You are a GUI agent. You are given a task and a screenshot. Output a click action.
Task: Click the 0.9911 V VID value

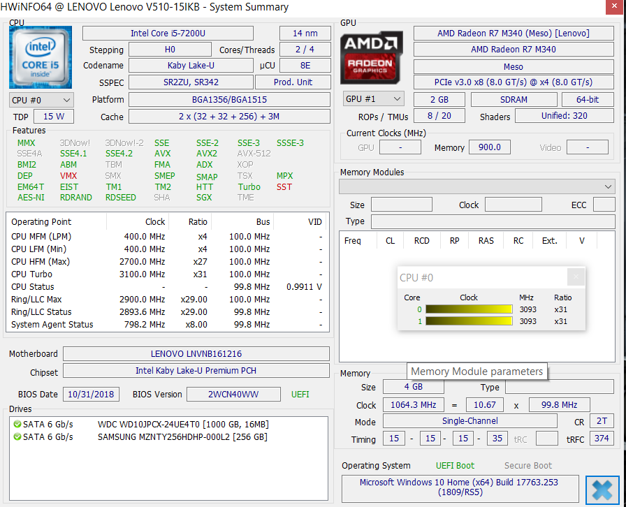304,286
